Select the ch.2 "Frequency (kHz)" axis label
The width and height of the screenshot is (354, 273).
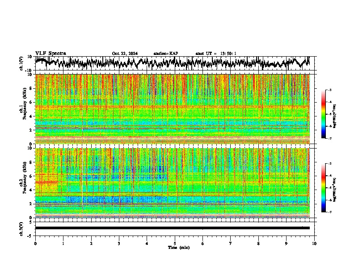coord(24,178)
